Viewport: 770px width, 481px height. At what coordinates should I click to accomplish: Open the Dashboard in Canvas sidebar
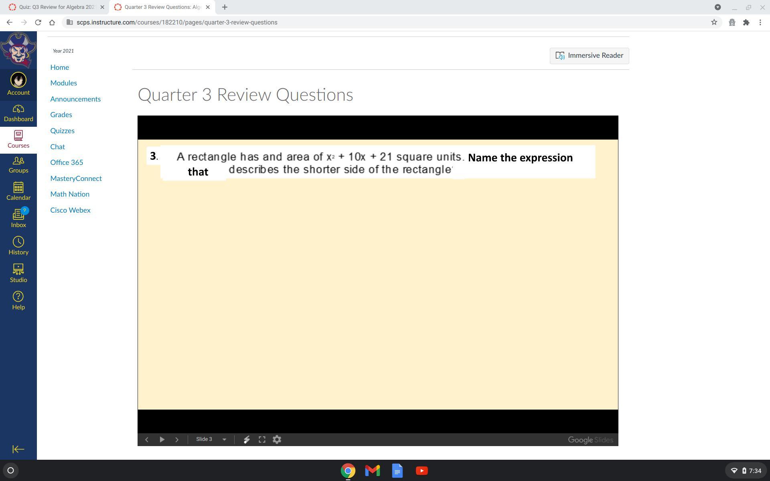click(18, 113)
